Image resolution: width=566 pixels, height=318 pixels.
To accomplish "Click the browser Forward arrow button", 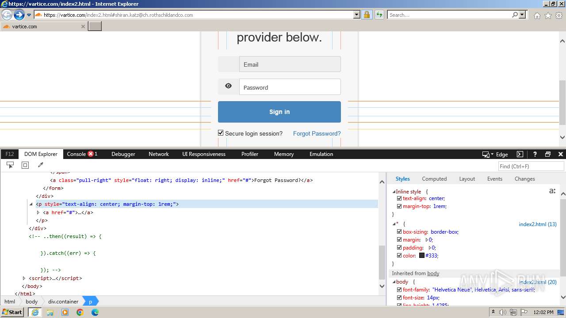I will coord(19,15).
